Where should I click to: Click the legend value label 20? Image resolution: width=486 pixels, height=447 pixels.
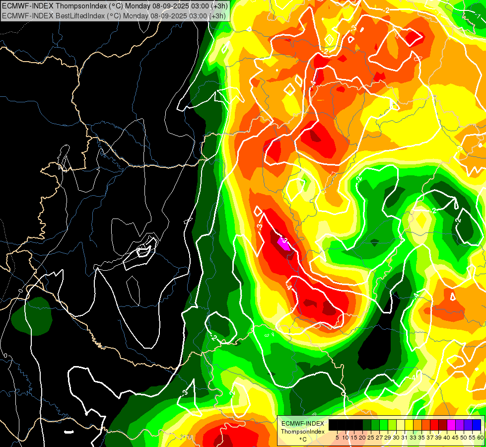point(362,438)
